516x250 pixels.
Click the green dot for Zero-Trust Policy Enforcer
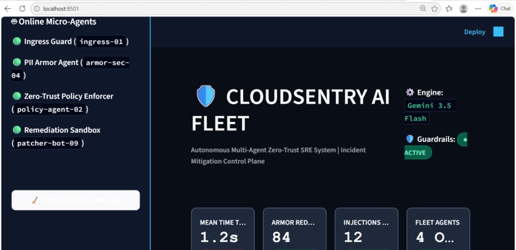pyautogui.click(x=17, y=96)
